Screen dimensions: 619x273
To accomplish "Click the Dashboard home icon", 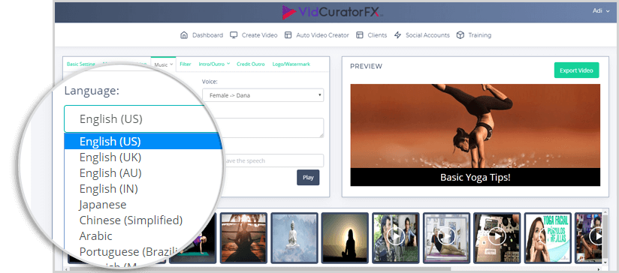I will pos(184,35).
